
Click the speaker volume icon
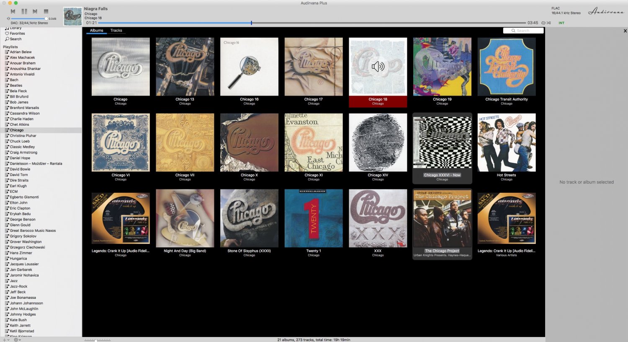[x=8, y=18]
